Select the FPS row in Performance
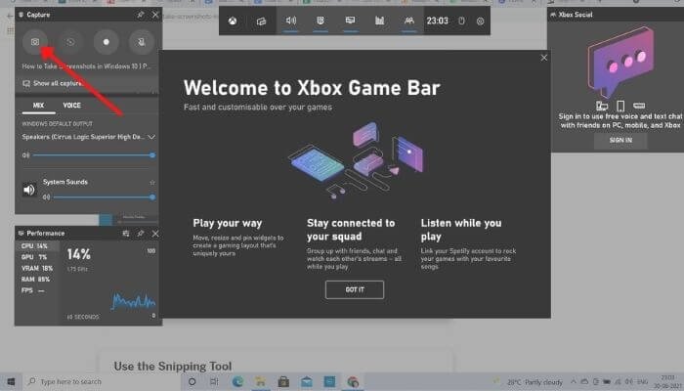The image size is (684, 391). pyautogui.click(x=37, y=290)
